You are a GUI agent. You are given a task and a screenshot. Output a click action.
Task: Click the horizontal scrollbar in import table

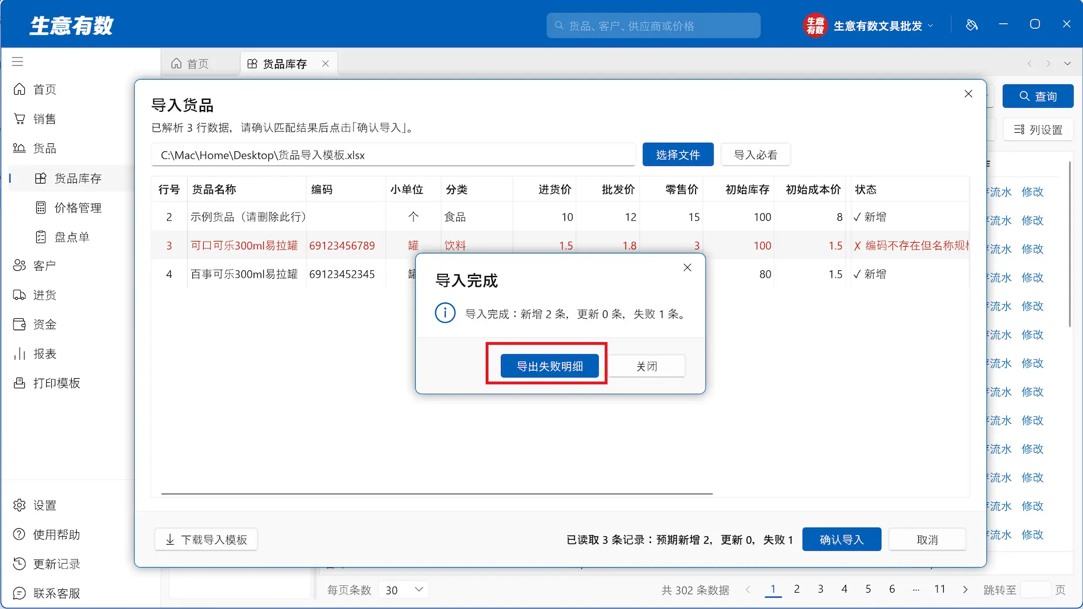pyautogui.click(x=437, y=494)
